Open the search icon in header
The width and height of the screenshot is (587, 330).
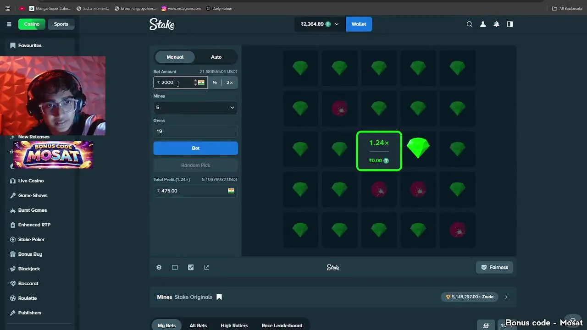470,24
